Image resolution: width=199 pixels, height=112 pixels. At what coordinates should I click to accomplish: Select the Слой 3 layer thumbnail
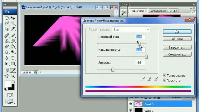pos(138,104)
